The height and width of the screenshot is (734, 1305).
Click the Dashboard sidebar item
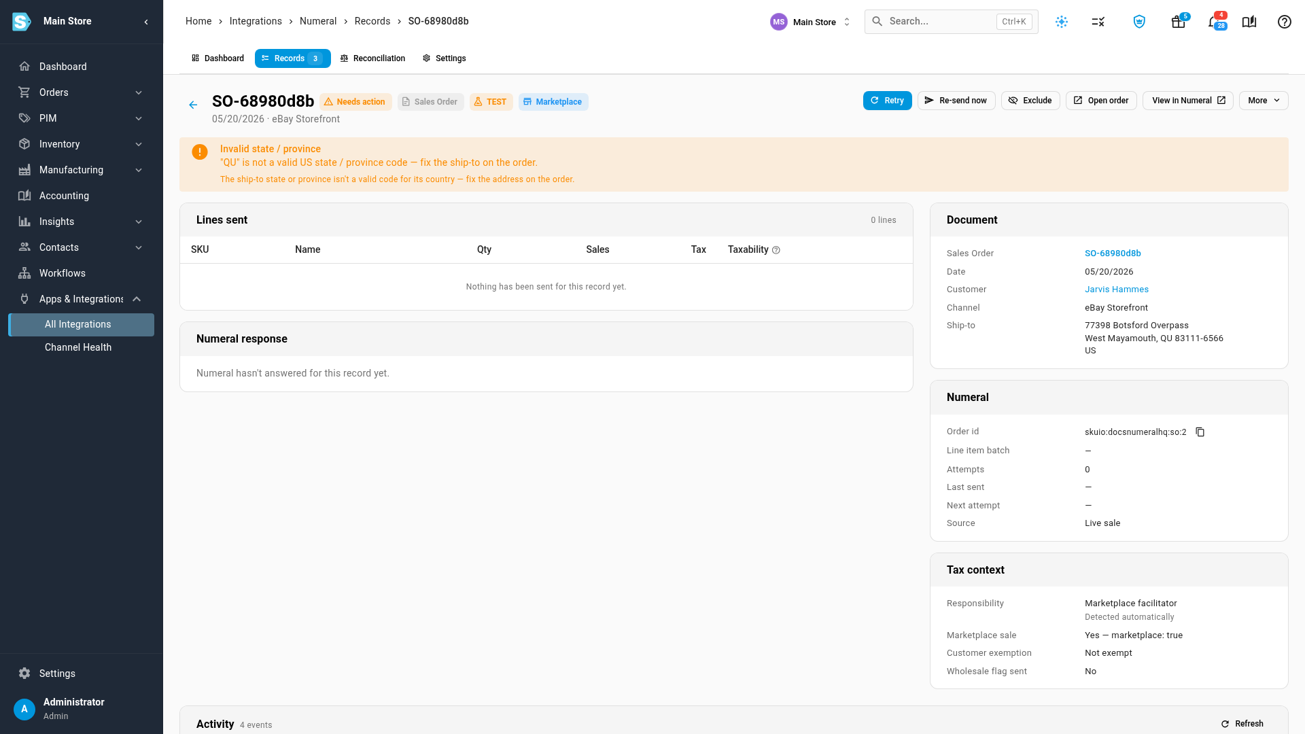click(82, 67)
